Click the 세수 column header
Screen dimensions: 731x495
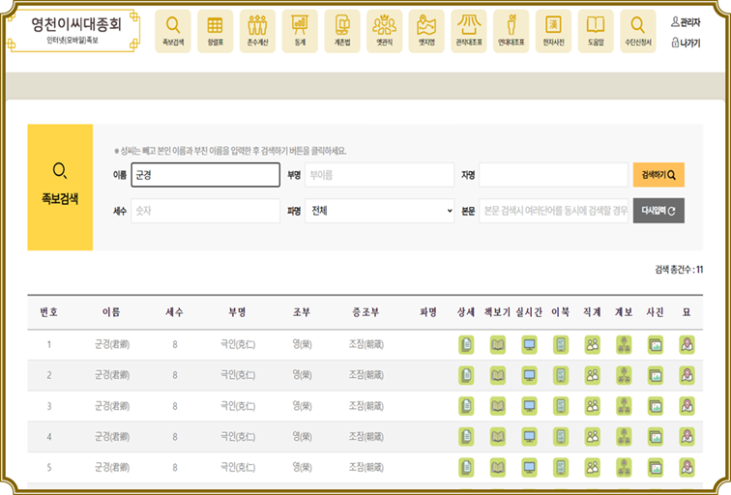(x=174, y=312)
